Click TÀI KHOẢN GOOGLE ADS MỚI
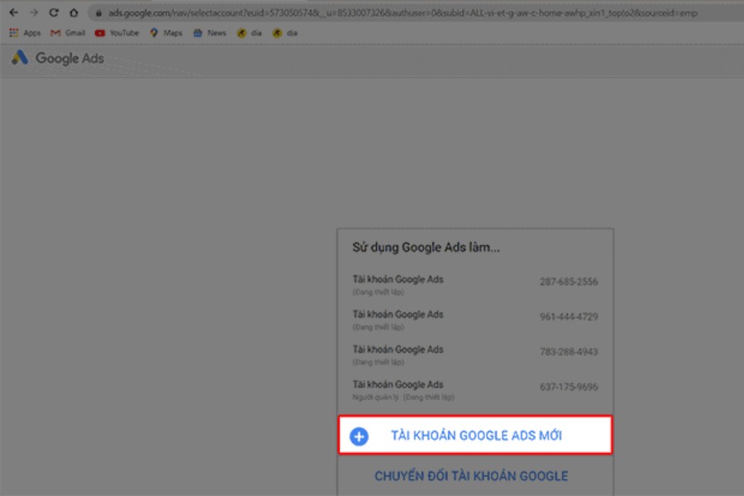 tap(475, 435)
